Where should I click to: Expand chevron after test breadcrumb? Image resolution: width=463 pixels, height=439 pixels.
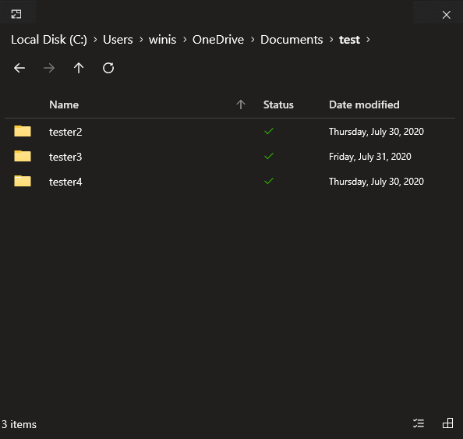click(368, 40)
